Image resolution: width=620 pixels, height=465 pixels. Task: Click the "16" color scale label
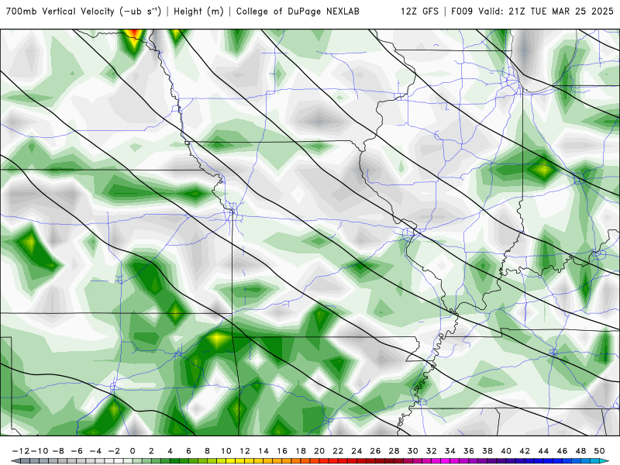[282, 451]
